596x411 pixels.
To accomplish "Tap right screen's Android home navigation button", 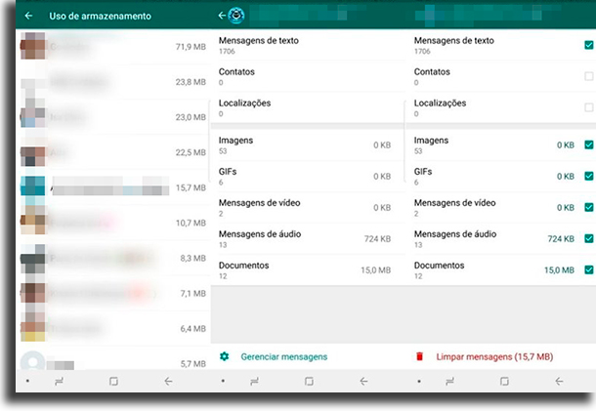I will 504,381.
